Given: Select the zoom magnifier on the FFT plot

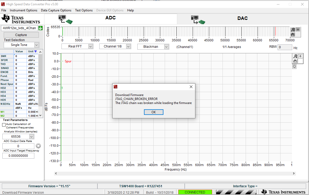Looking at the screenshot, I should click(x=295, y=56).
